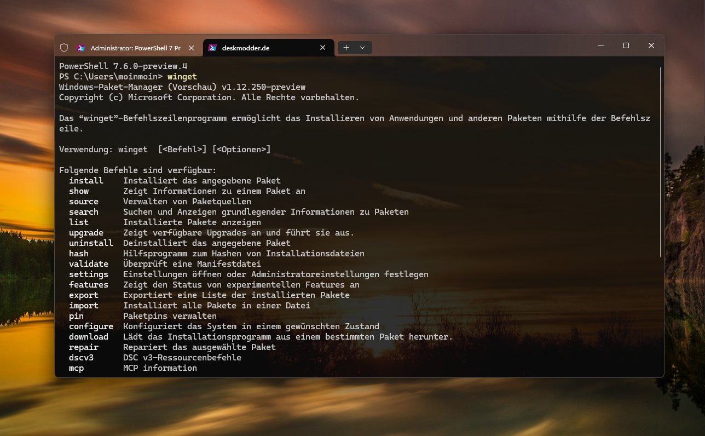Screen dimensions: 705x436
Task: Switch to the Administrator: PowerShell 7 tab
Action: pyautogui.click(x=135, y=48)
